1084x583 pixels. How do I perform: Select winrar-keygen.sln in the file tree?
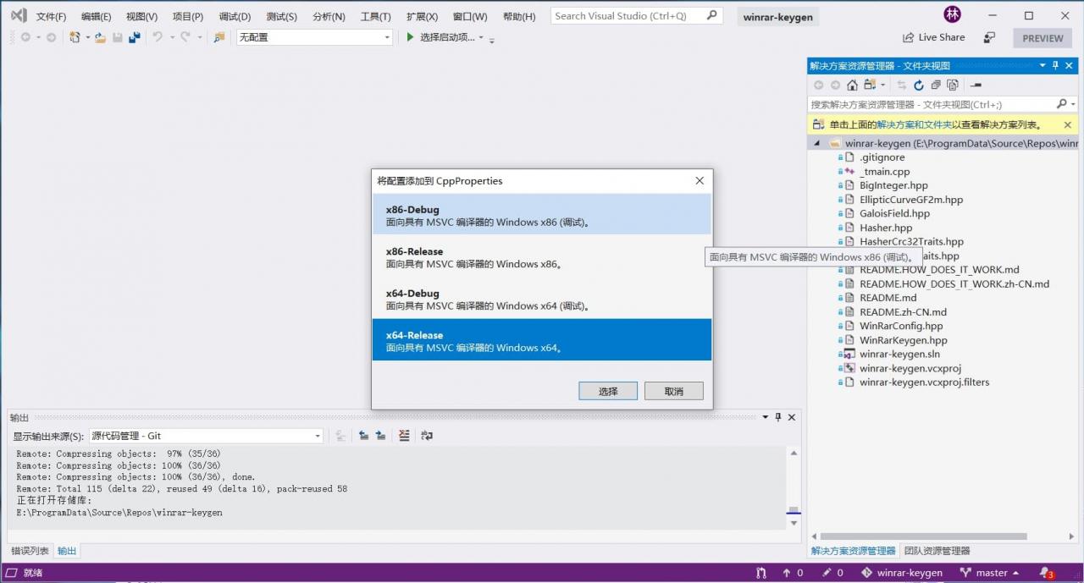(x=899, y=354)
